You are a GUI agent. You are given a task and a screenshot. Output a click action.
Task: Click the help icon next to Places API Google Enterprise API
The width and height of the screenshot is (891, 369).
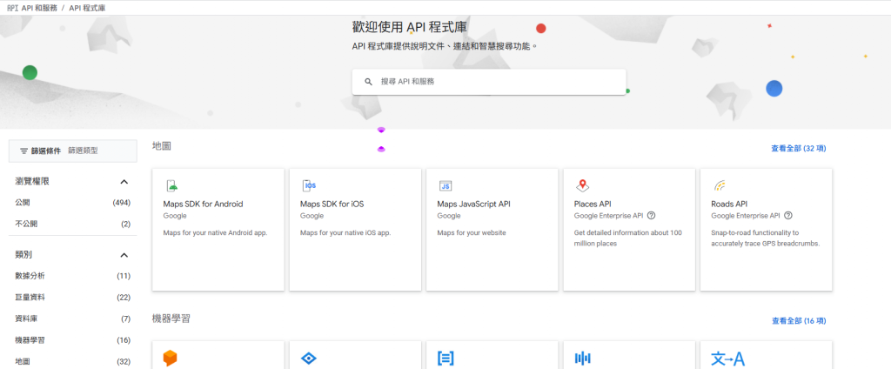(x=651, y=216)
